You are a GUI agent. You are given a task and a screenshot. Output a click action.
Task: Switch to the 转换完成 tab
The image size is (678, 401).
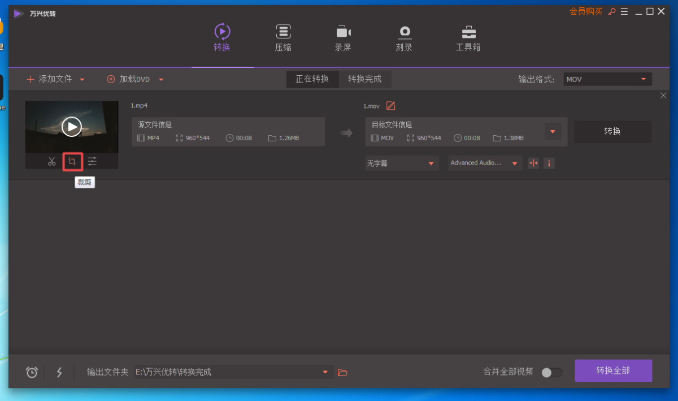364,79
